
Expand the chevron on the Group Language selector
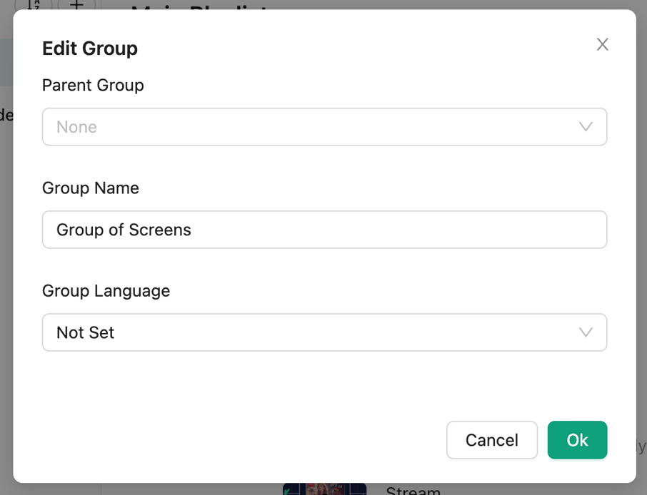[586, 332]
